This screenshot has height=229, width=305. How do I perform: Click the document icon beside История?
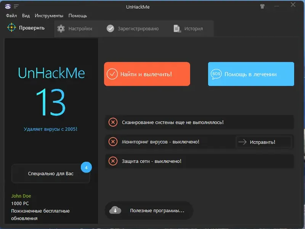click(x=177, y=29)
